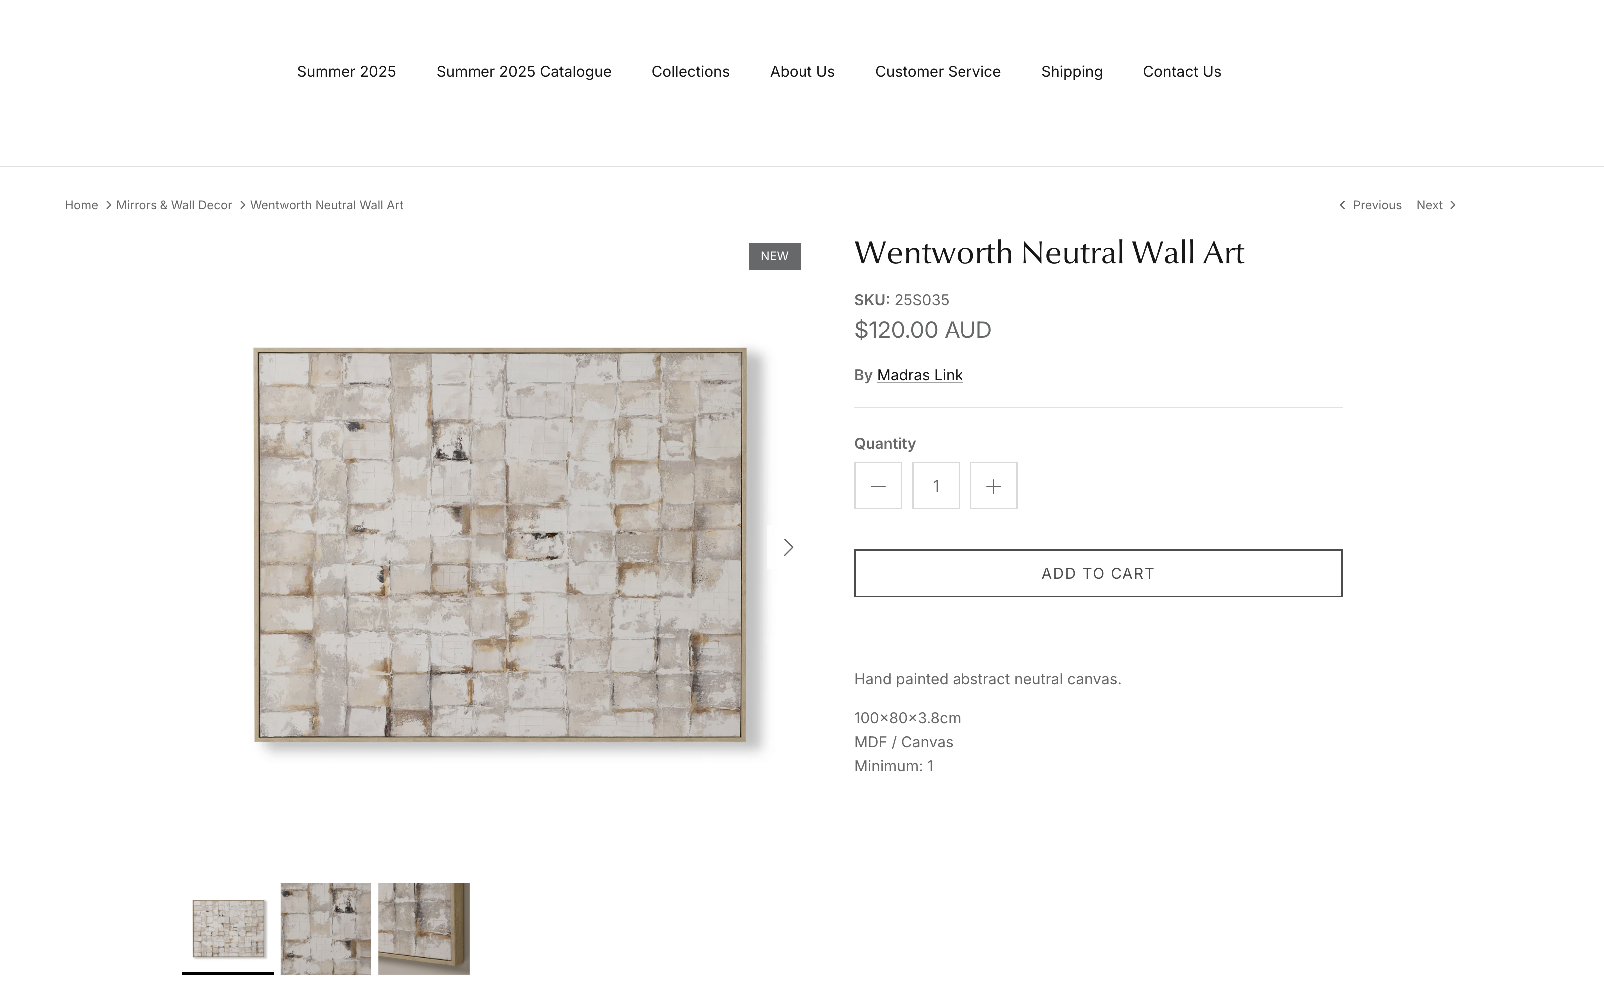Open the Summer 2025 menu
Viewport: 1604px width, 997px height.
[346, 71]
